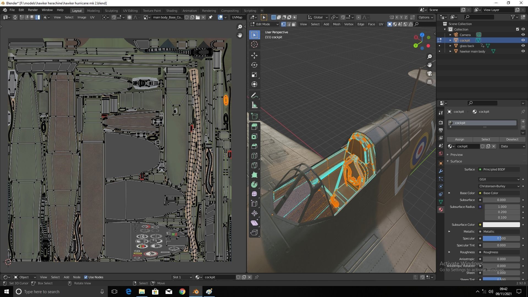
Task: Hide the cockpit object in outliner
Action: pyautogui.click(x=523, y=40)
